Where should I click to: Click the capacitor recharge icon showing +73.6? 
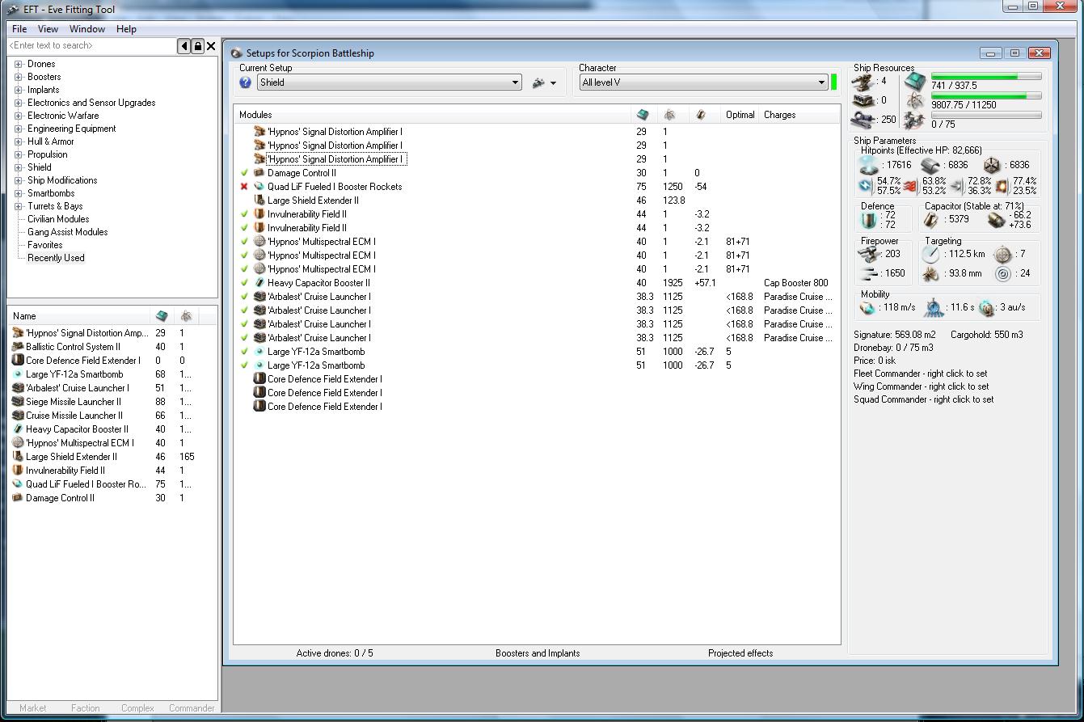pyautogui.click(x=995, y=220)
